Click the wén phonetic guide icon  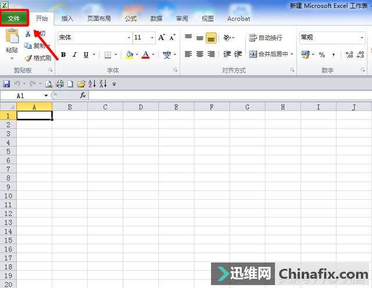click(x=167, y=55)
